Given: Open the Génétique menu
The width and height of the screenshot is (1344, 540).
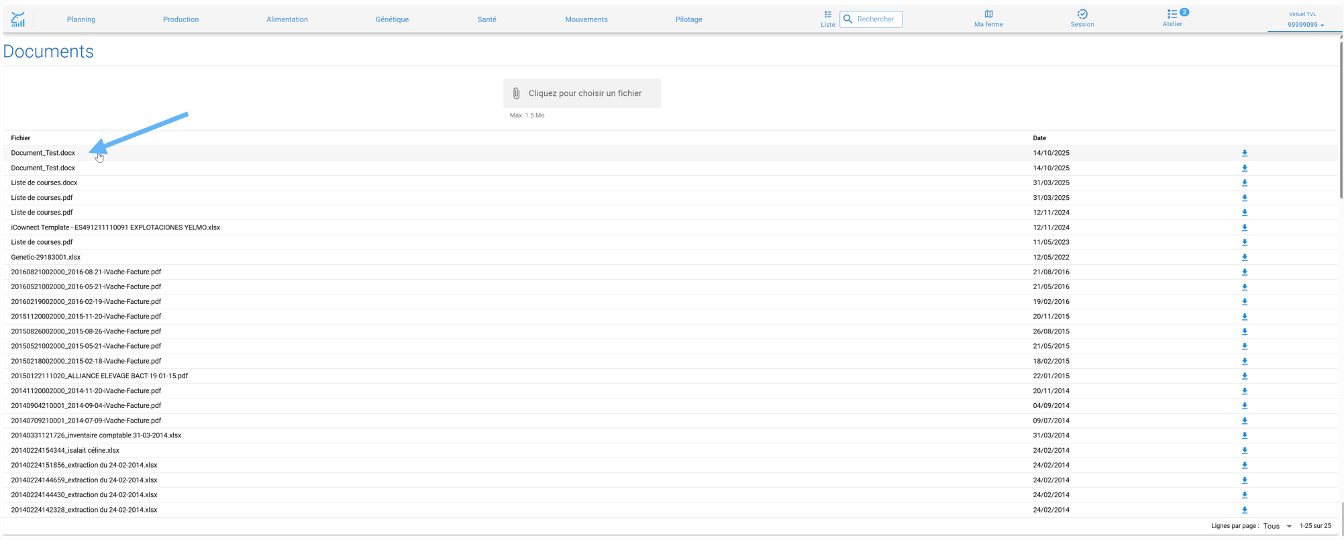Looking at the screenshot, I should (x=392, y=19).
